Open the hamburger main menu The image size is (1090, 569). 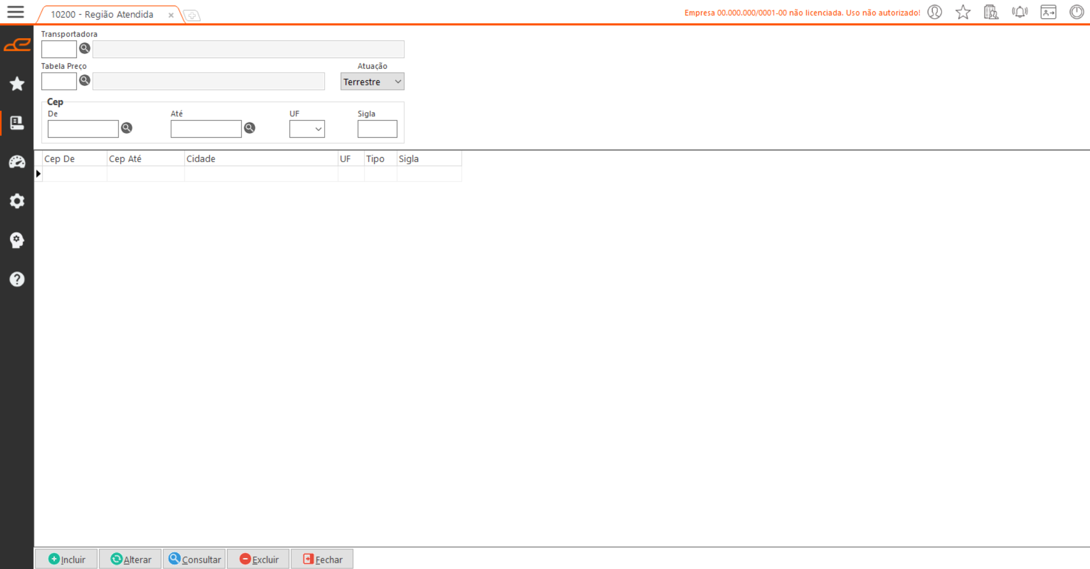click(15, 12)
